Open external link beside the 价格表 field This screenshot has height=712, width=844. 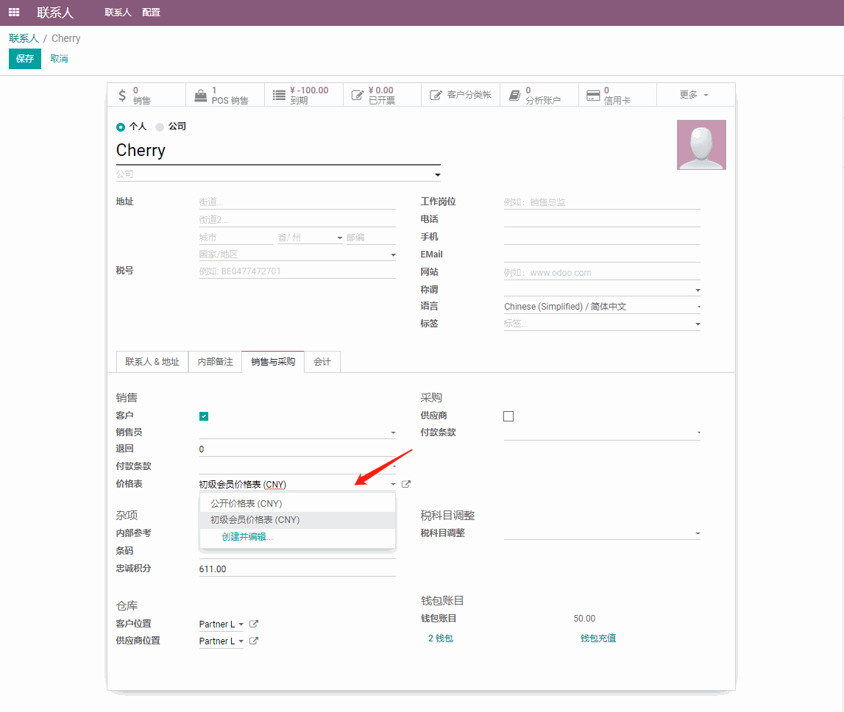(x=406, y=484)
